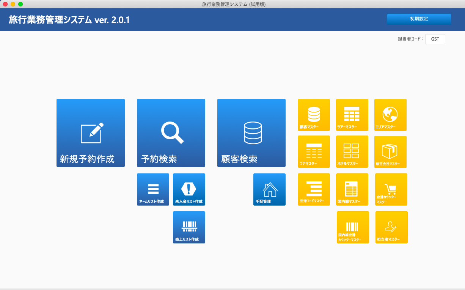Click the 初期設定 button
This screenshot has width=465, height=290.
[x=419, y=19]
